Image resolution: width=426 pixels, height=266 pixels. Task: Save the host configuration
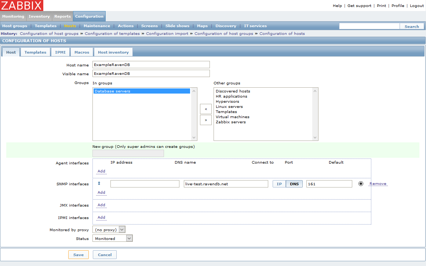[78, 255]
